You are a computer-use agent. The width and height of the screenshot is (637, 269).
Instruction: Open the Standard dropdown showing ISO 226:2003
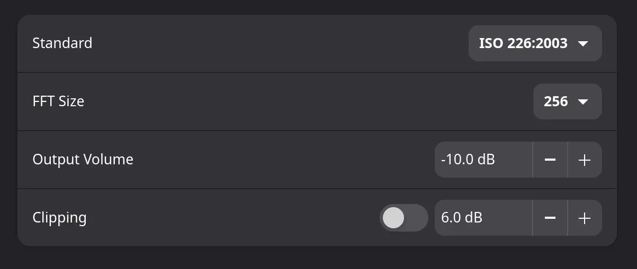click(535, 43)
